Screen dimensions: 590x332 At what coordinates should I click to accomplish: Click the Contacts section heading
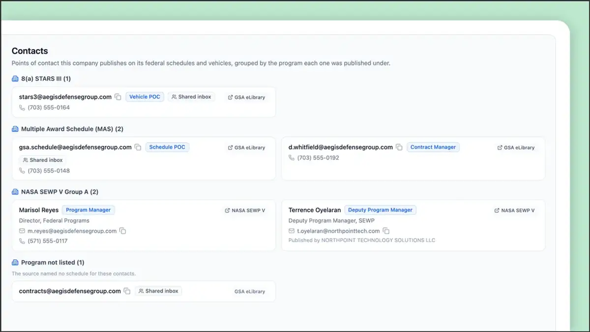(x=30, y=51)
